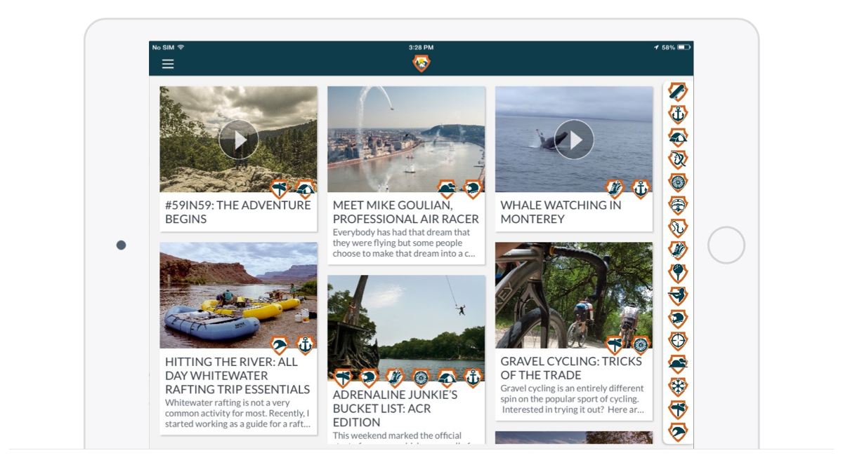Filter by the tent camping sidebar icon

678,137
